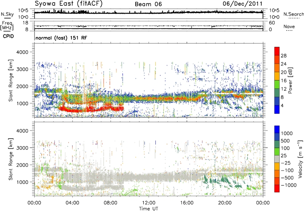The height and width of the screenshot is (211, 304).
Task: Select the "N.Sky" legend label
Action: pos(7,14)
